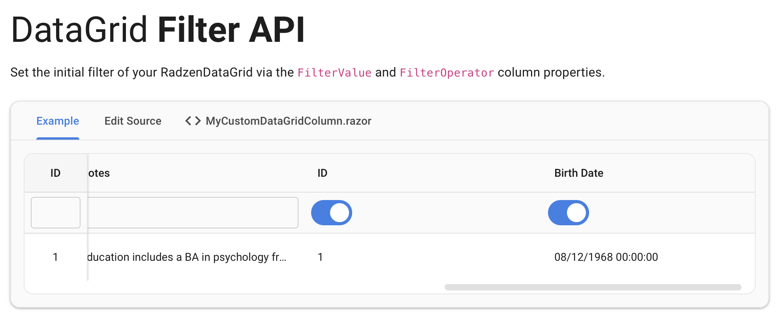777x318 pixels.
Task: Click the FilterOperator code text
Action: click(x=447, y=73)
